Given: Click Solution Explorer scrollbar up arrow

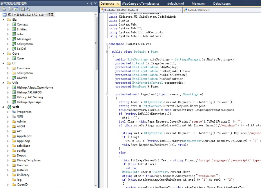Looking at the screenshot, I should coord(96,15).
